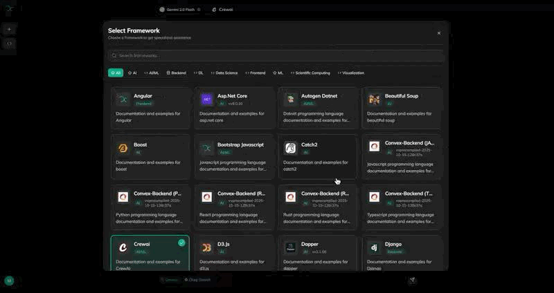Image resolution: width=554 pixels, height=293 pixels.
Task: Open the Crewai framework selector in header
Action: pos(222,10)
